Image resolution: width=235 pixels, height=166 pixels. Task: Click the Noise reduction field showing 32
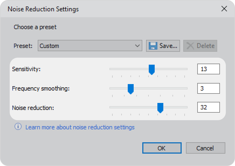[x=209, y=107]
